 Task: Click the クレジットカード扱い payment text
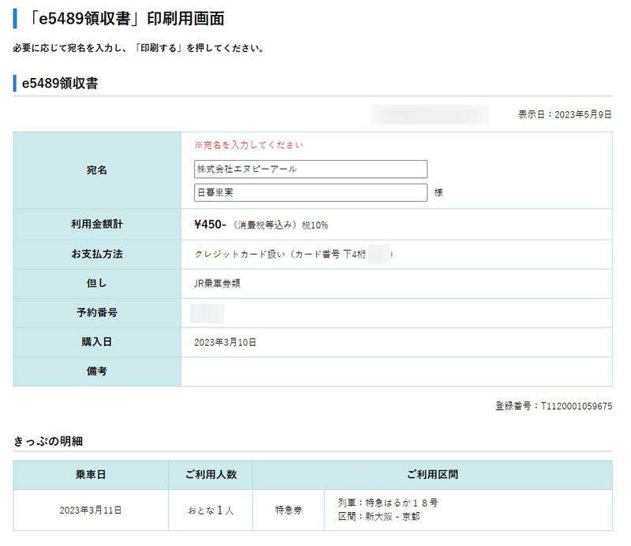[x=280, y=254]
